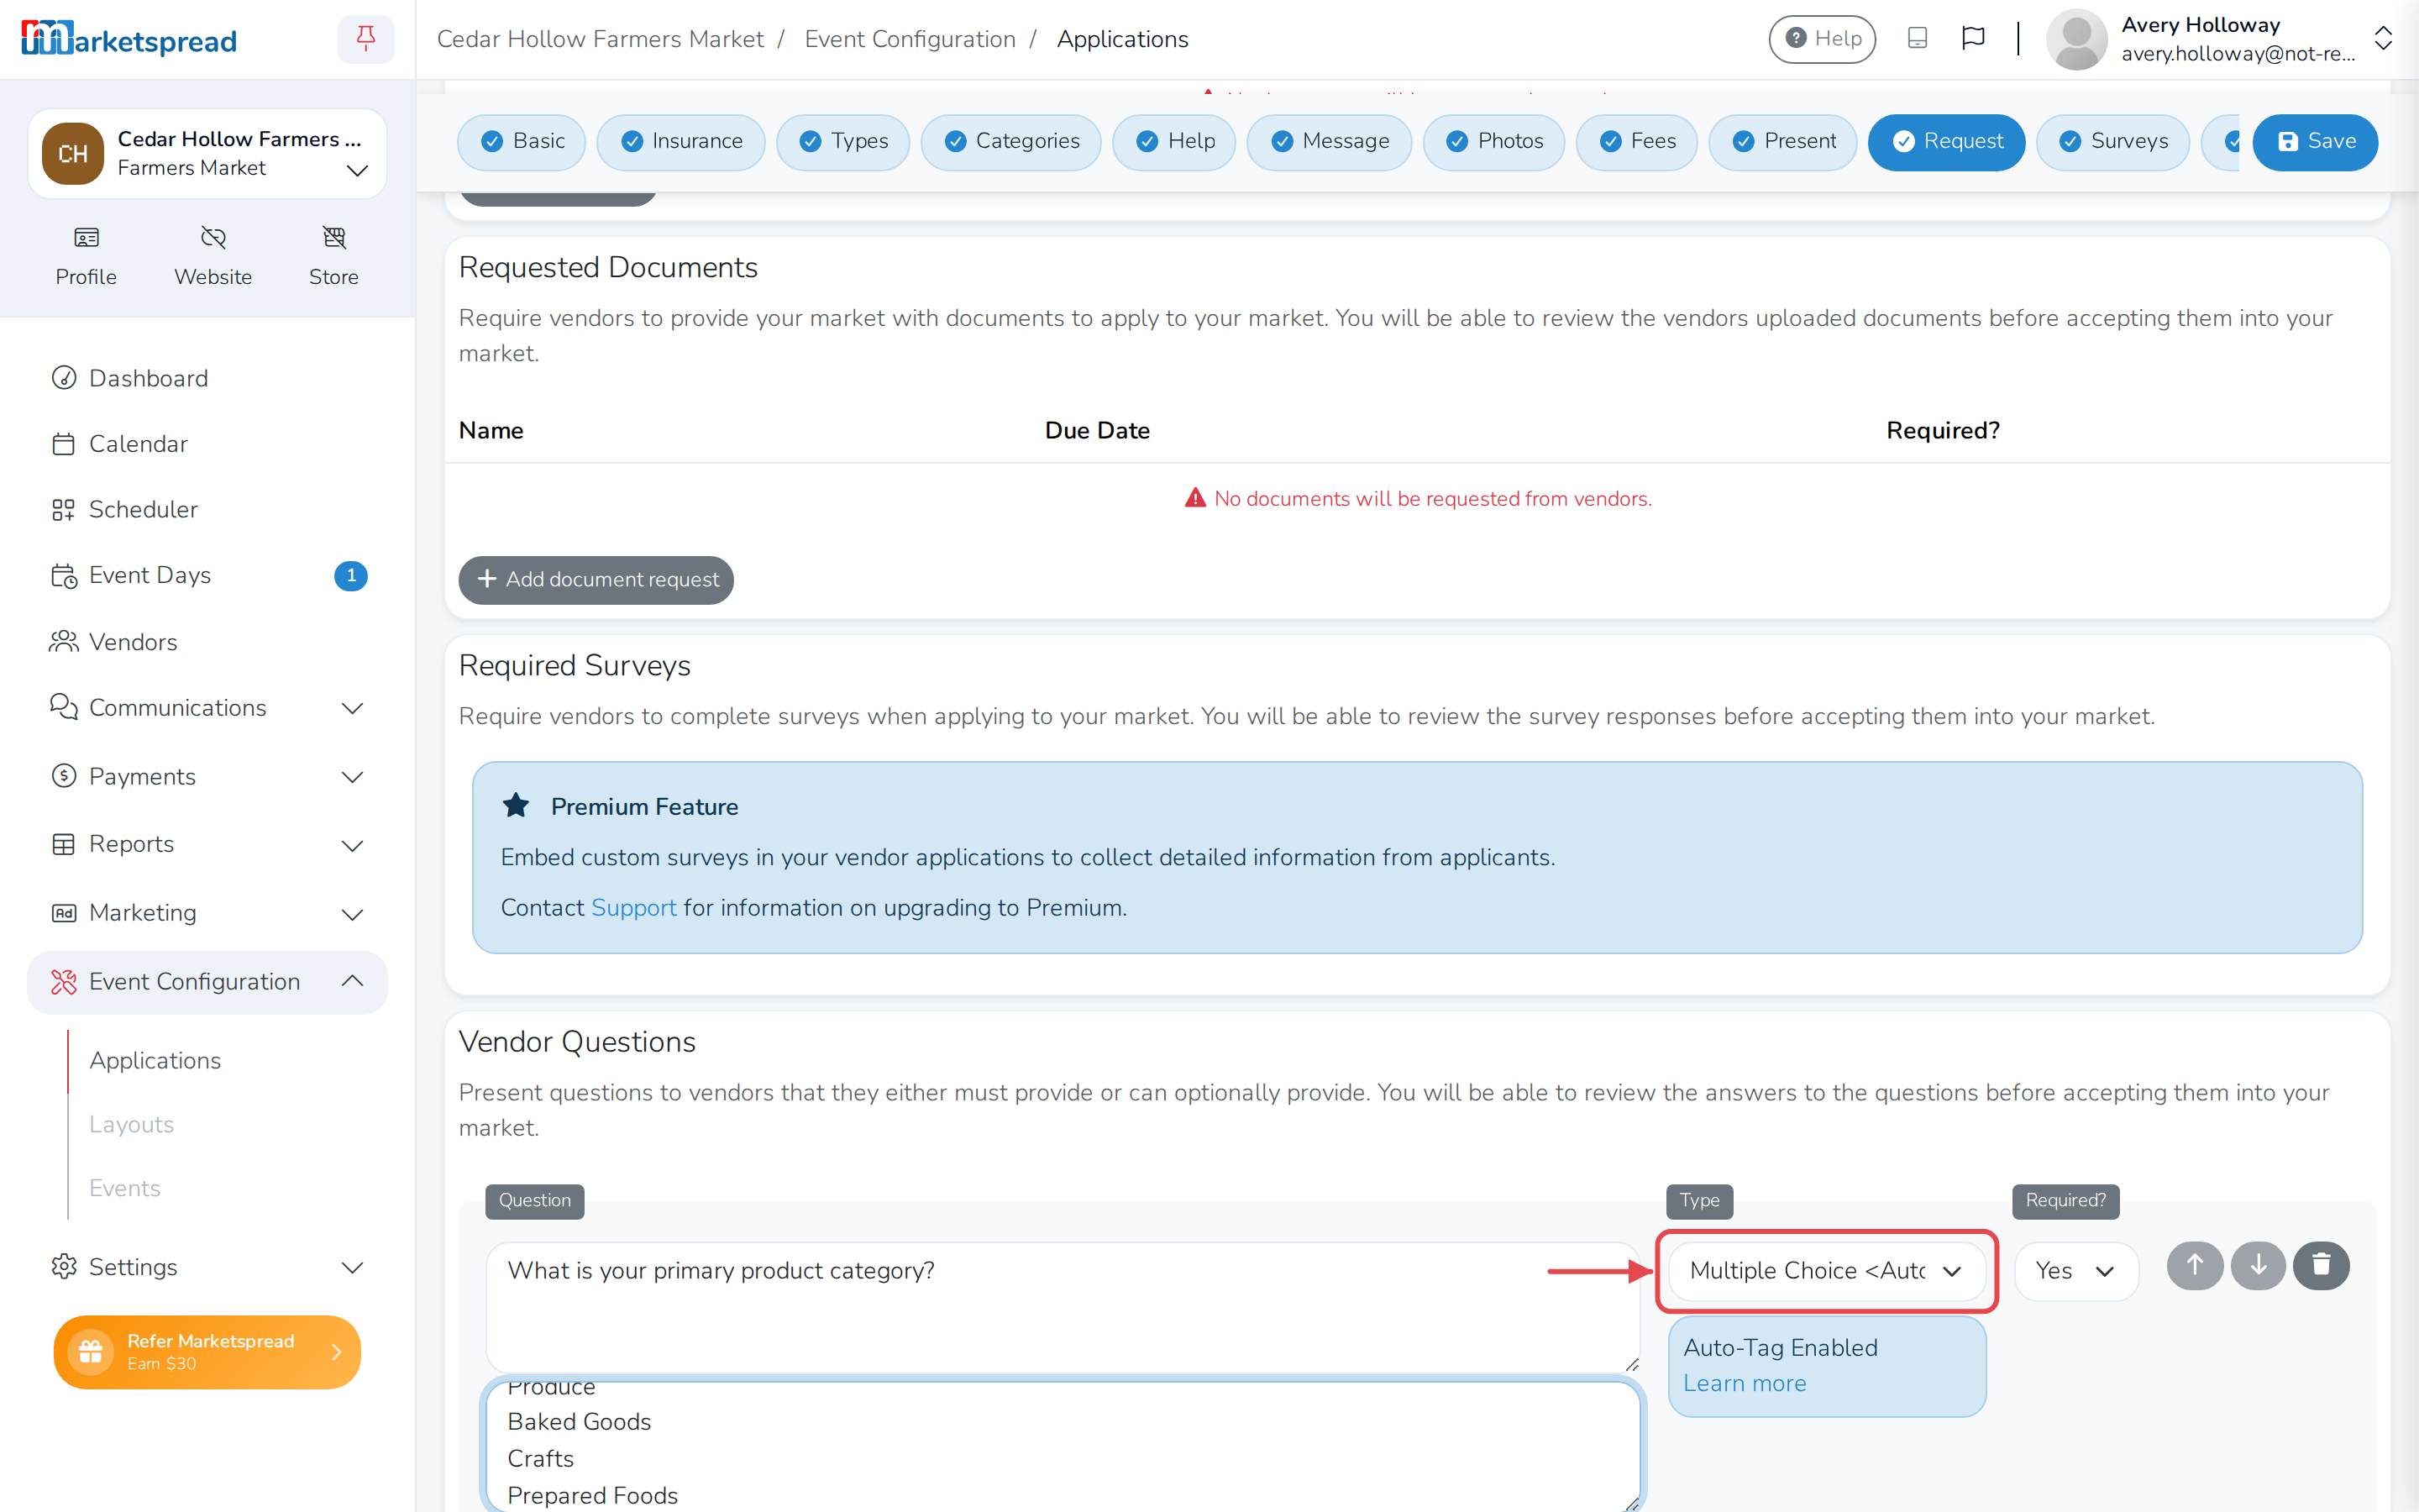
Task: Open Dashboard from the sidebar
Action: pyautogui.click(x=207, y=378)
